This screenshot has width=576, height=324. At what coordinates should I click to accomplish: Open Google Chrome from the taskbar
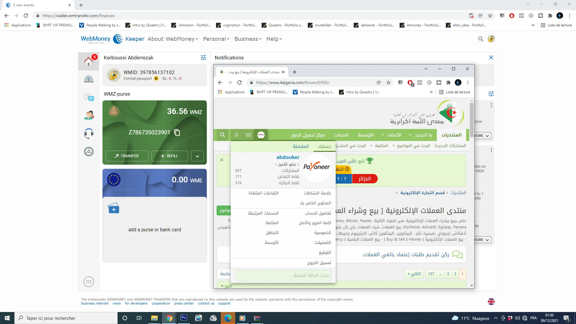tap(169, 318)
